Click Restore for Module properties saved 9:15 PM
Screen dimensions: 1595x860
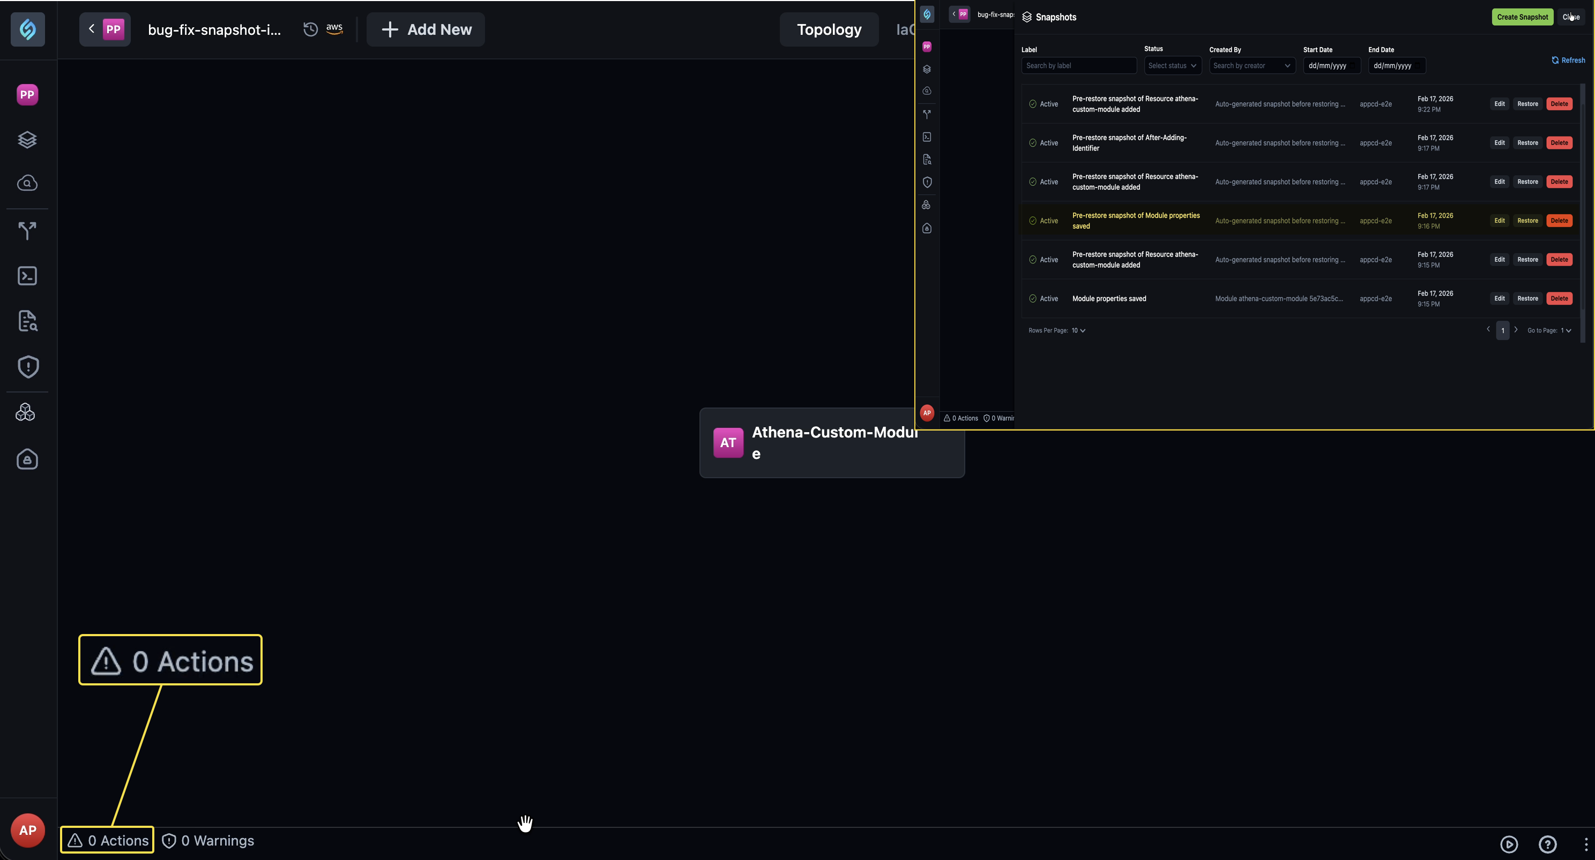[x=1527, y=298]
